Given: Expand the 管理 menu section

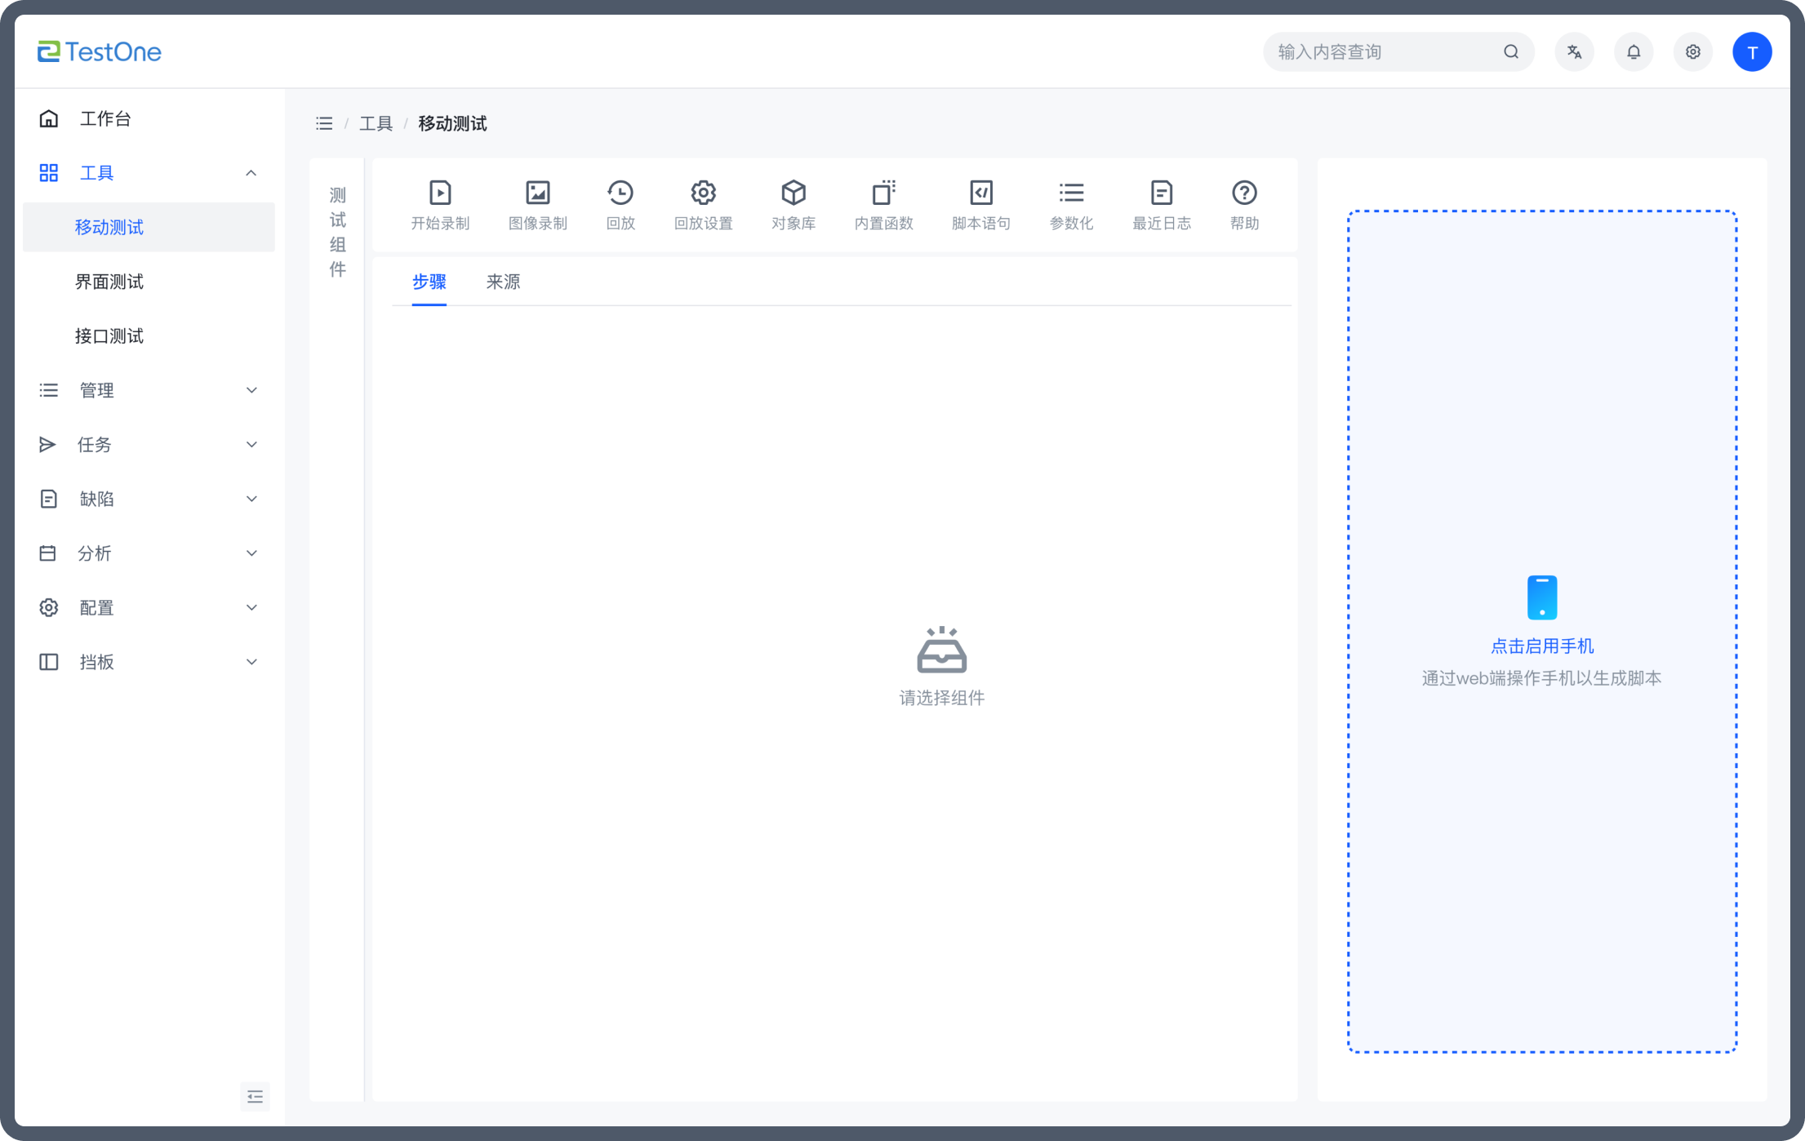Looking at the screenshot, I should (x=149, y=390).
